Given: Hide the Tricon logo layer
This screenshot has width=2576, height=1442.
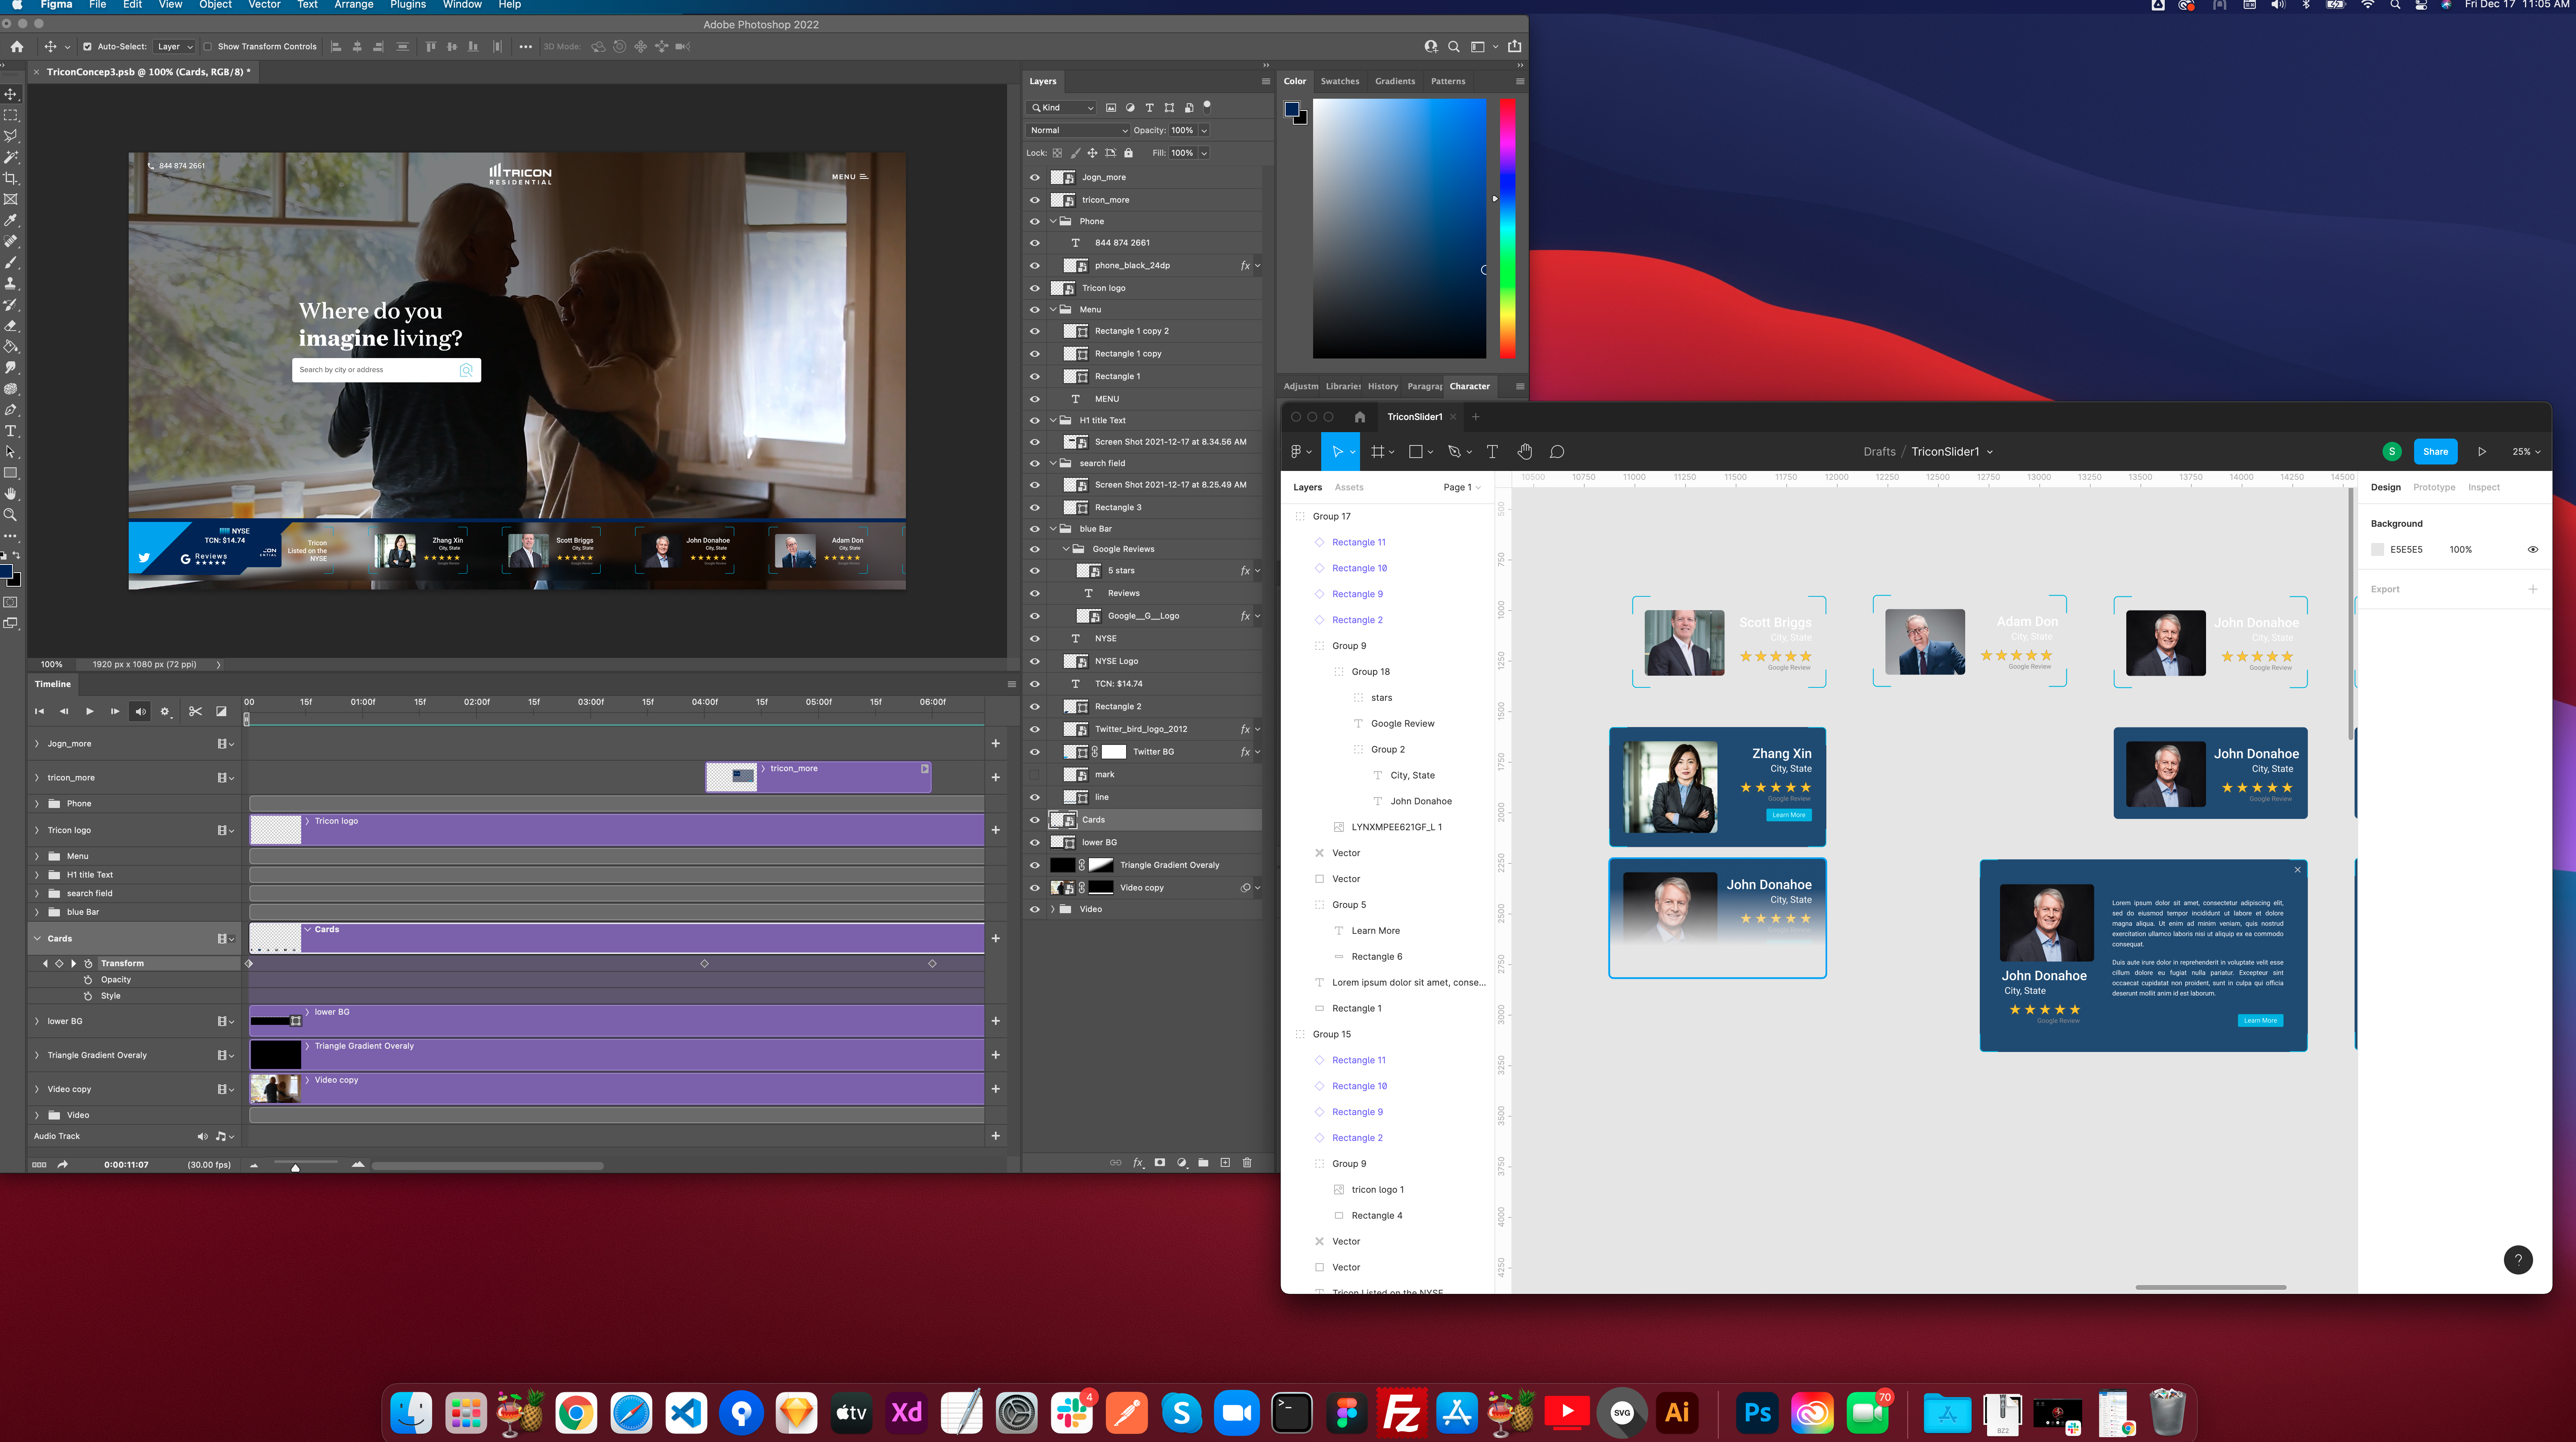Looking at the screenshot, I should (x=1035, y=288).
